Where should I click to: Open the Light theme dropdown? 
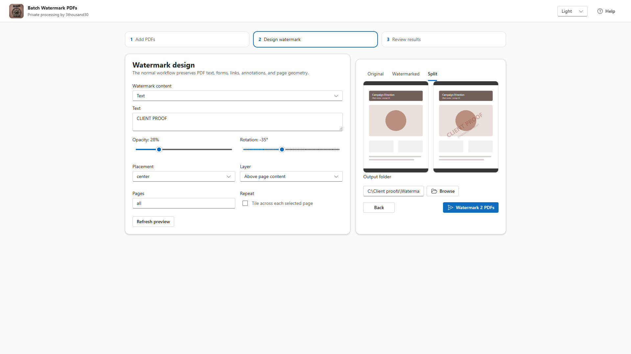572,11
